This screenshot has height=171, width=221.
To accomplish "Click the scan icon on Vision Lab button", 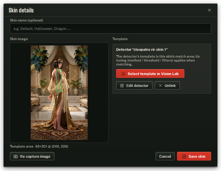I will 123,74.
